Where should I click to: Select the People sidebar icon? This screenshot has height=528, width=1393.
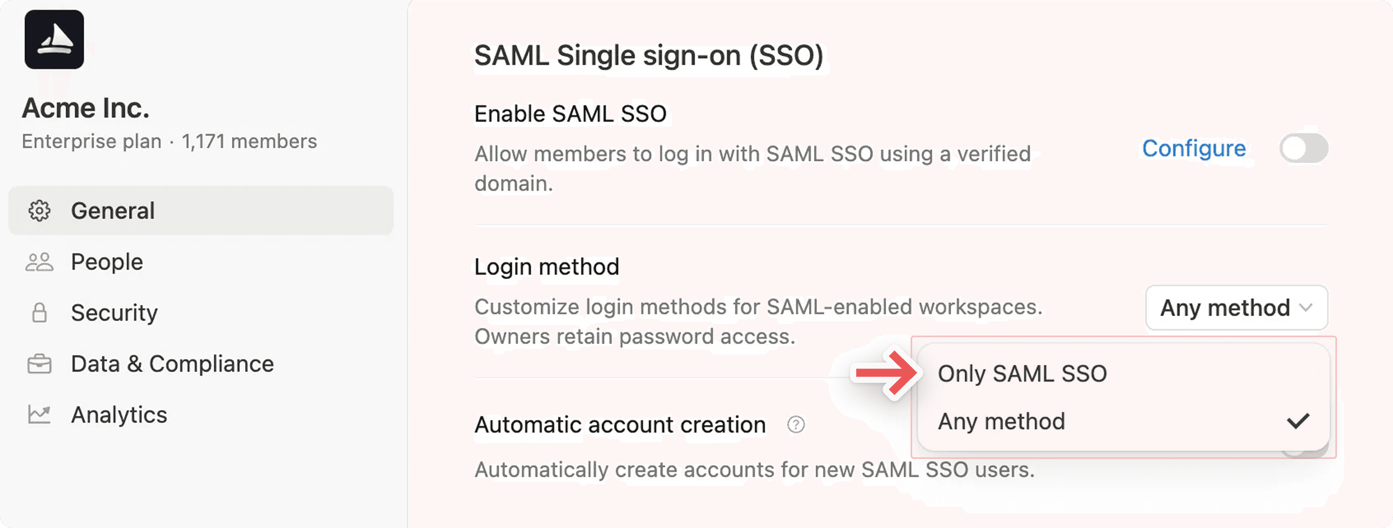[40, 262]
